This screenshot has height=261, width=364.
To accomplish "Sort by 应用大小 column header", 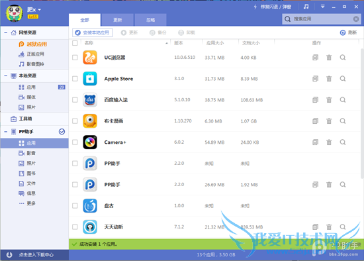I will point(215,43).
